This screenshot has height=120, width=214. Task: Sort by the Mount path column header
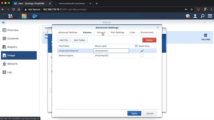click(111, 46)
